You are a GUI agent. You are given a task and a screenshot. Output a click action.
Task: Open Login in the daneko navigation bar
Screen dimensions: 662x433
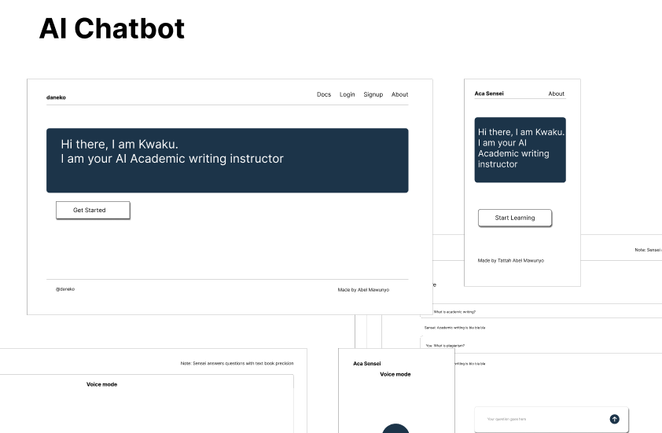coord(347,94)
